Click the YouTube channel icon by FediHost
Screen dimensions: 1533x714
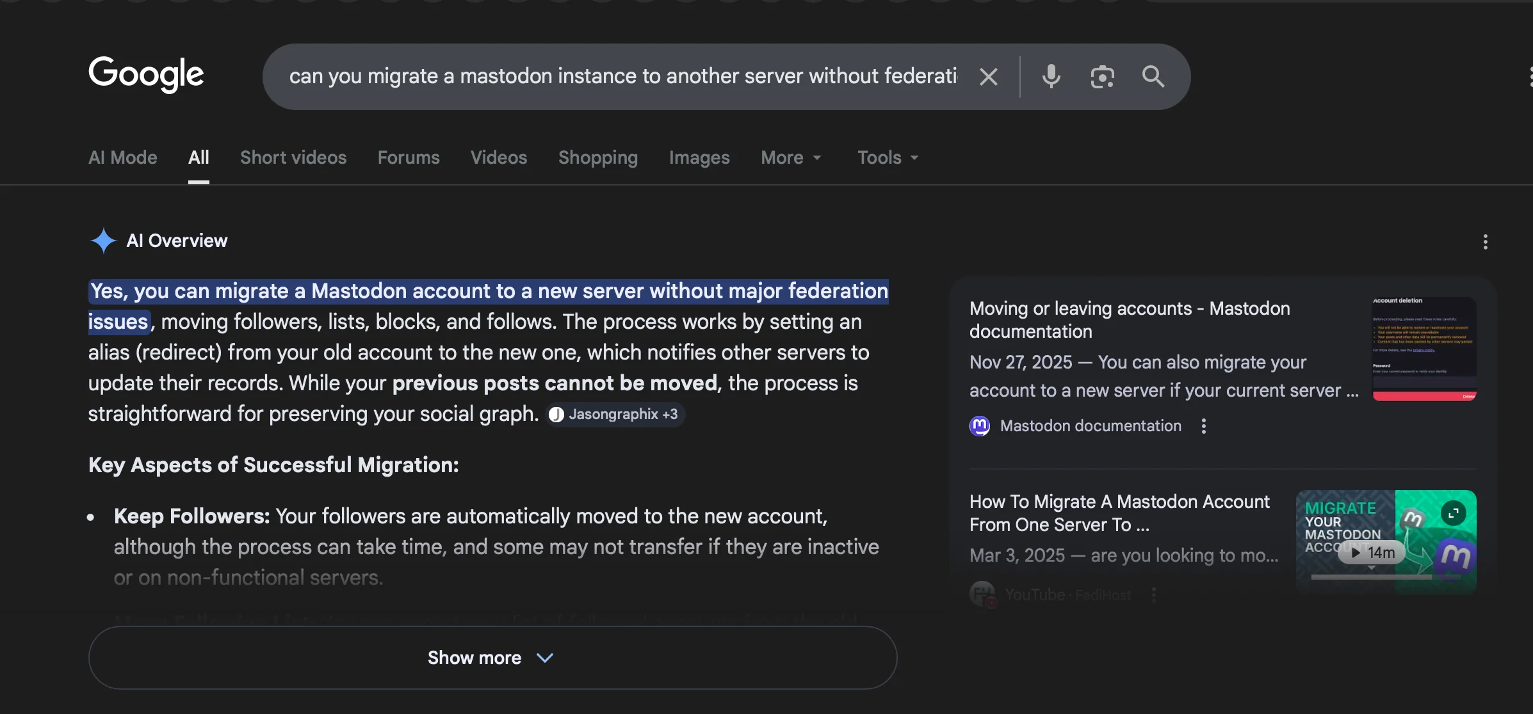click(981, 594)
